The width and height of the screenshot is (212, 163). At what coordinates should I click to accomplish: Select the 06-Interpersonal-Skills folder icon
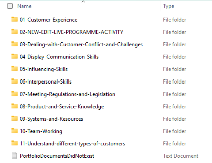coord(15,81)
